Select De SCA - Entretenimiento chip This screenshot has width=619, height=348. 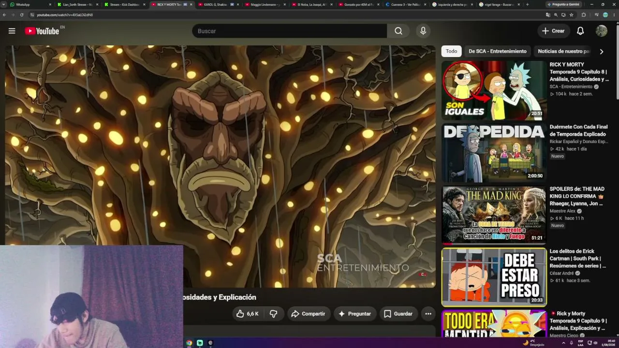coord(497,51)
